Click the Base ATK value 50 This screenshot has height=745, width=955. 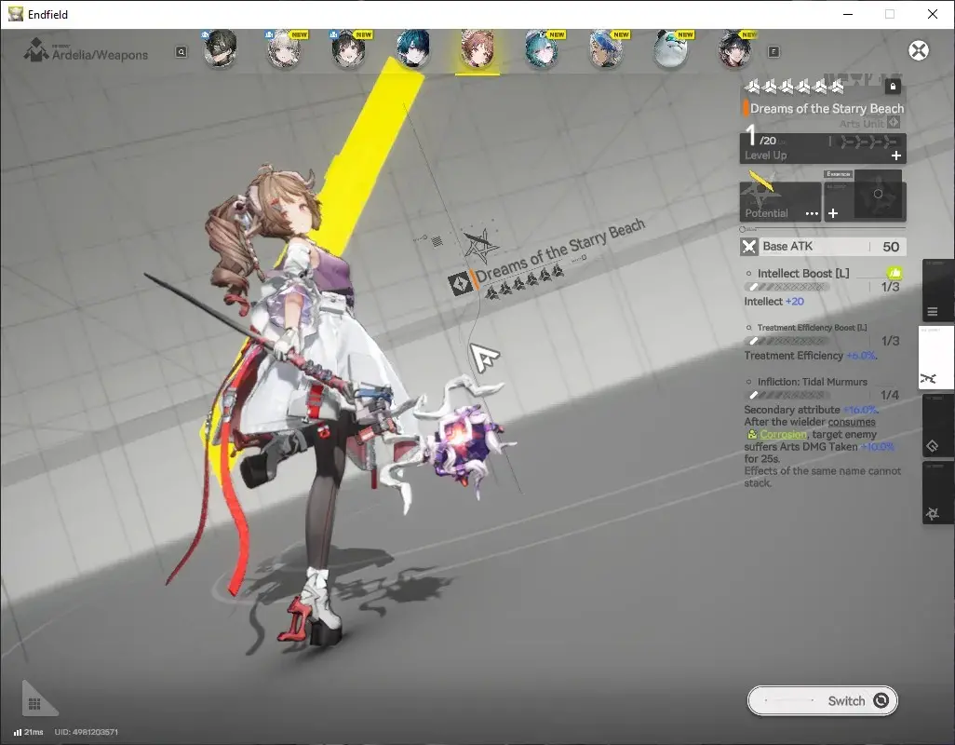(891, 247)
